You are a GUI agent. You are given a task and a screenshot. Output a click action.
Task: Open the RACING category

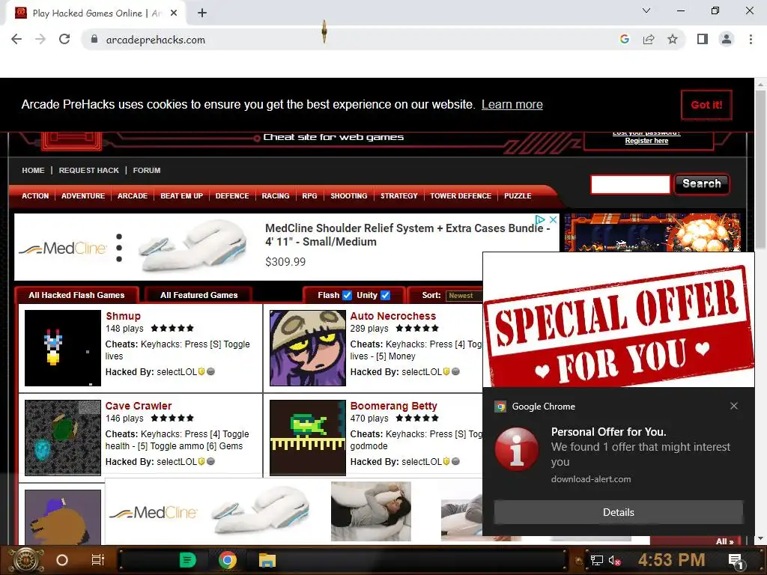[276, 196]
